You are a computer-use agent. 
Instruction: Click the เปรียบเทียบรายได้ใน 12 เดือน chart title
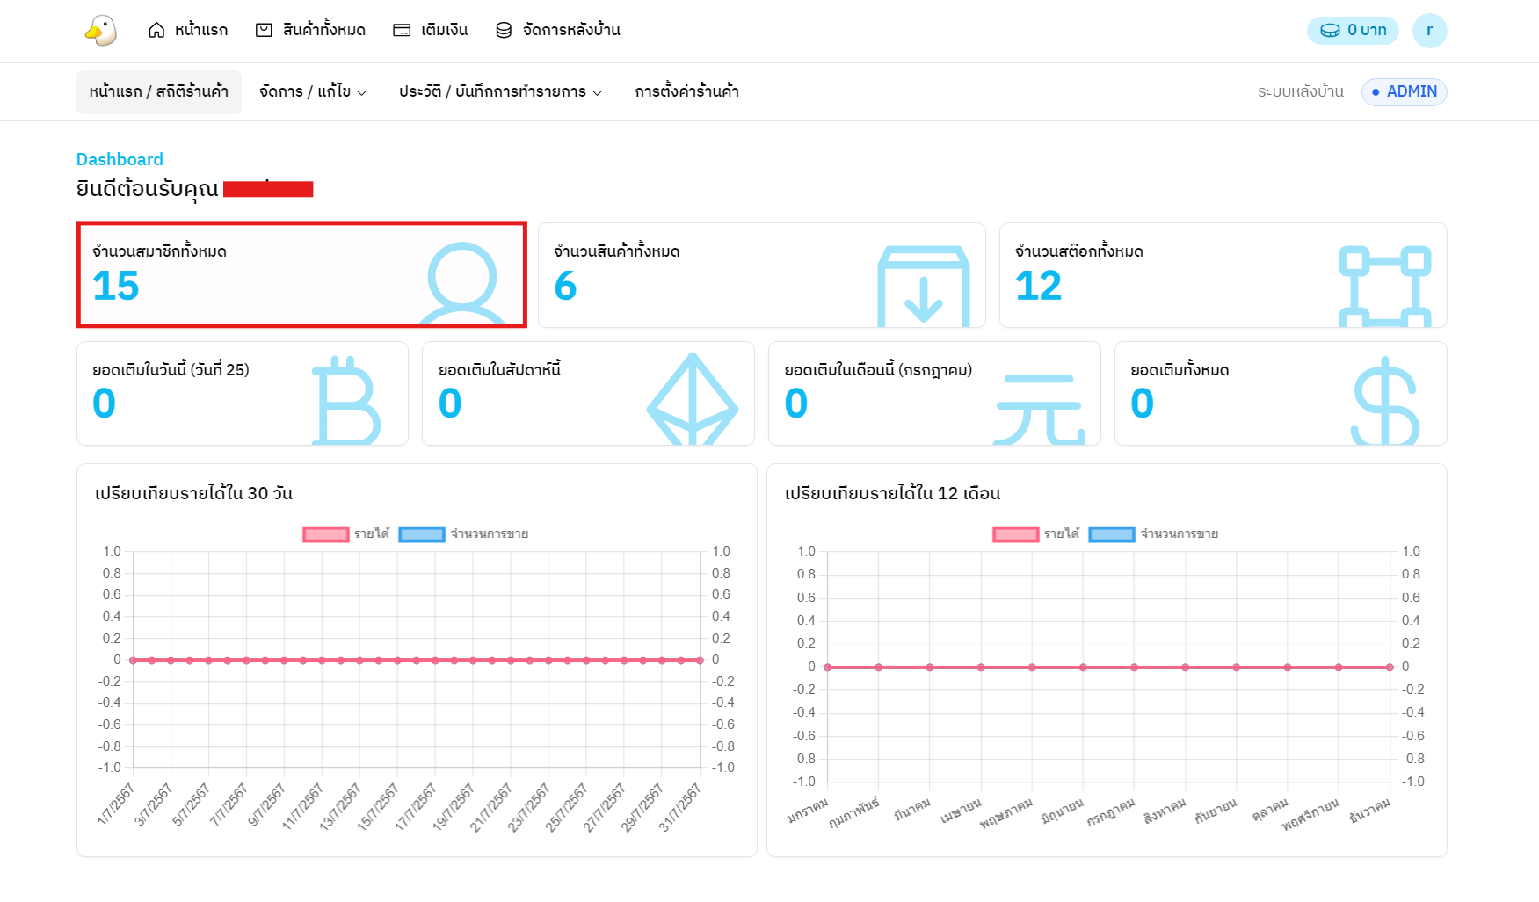point(893,493)
